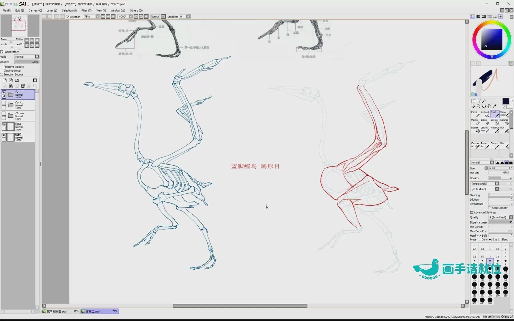Select the SelEras tool
514x321 pixels.
point(504,122)
